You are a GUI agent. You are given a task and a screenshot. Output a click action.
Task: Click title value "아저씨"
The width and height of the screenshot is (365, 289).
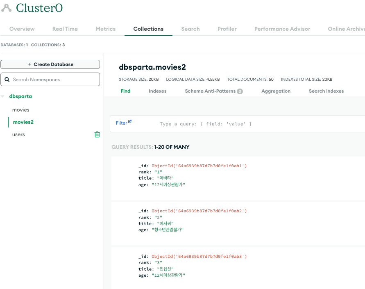coord(165,223)
